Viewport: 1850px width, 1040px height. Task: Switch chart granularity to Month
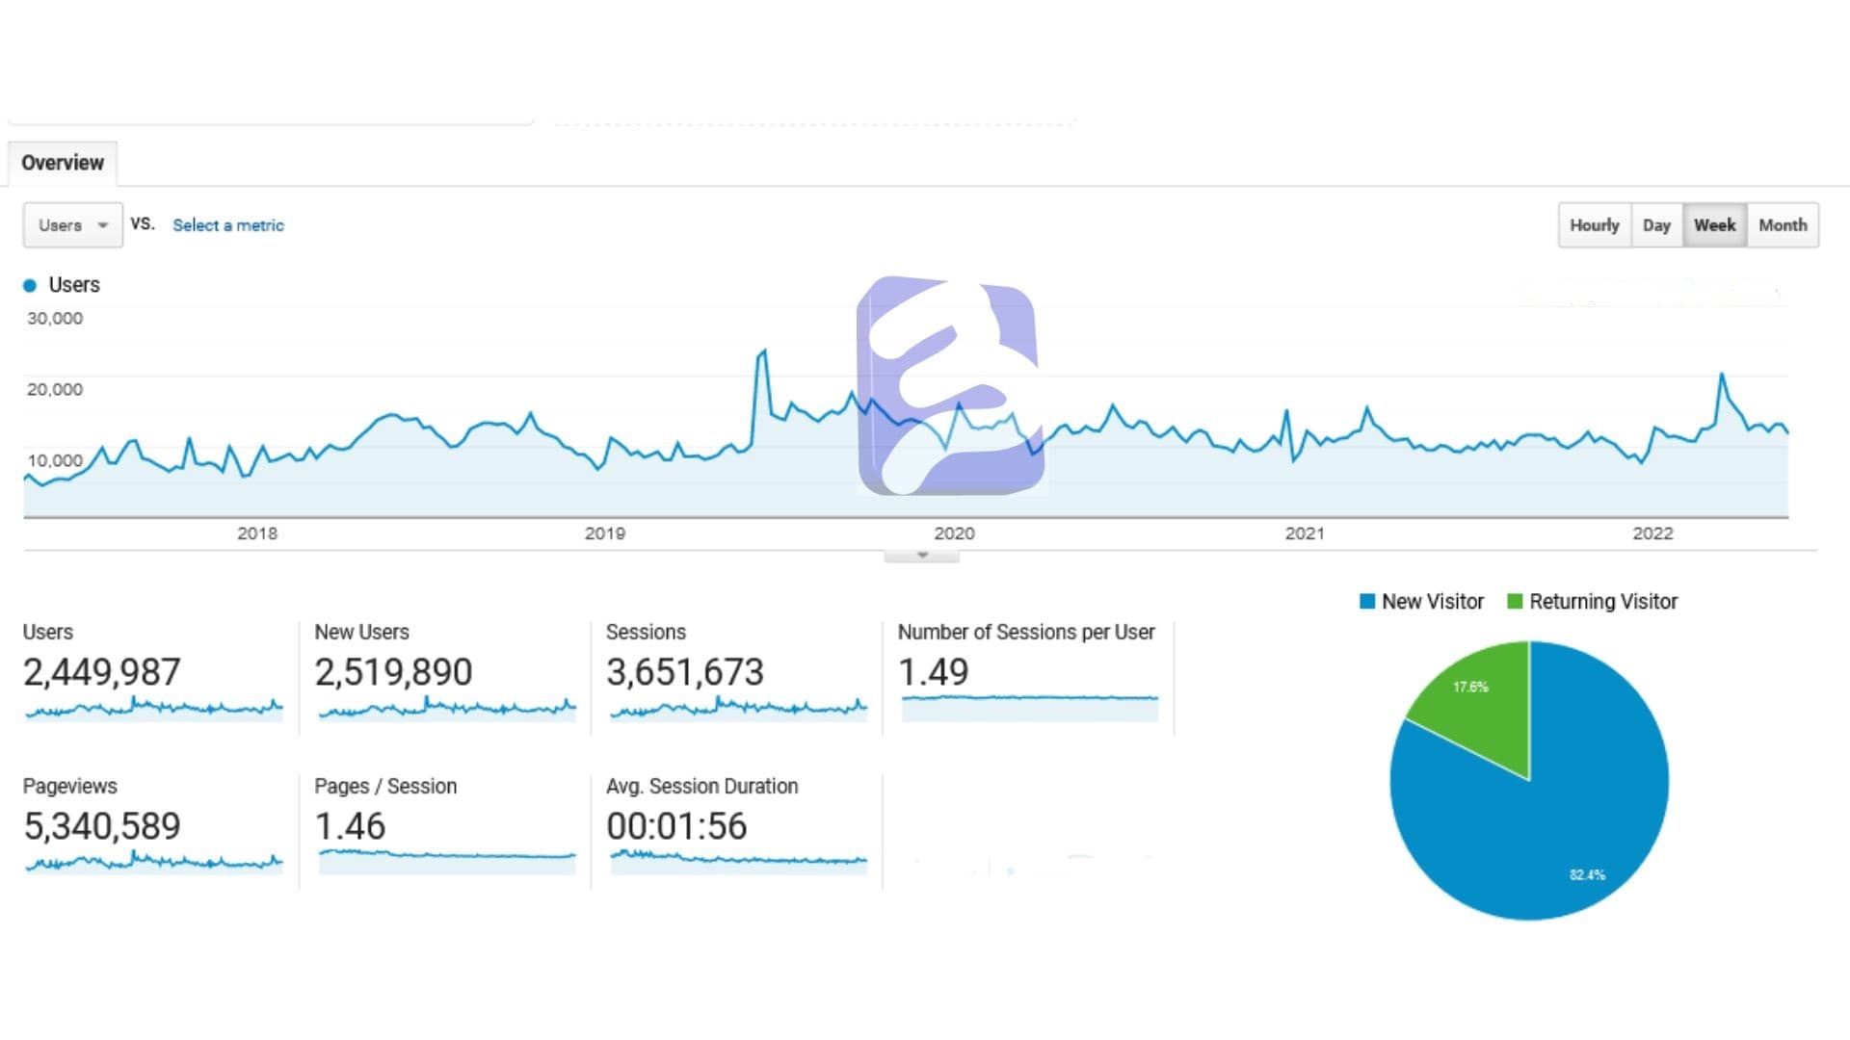tap(1783, 225)
